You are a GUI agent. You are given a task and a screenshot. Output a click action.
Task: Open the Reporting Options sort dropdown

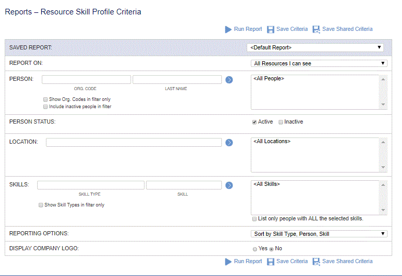pos(319,234)
